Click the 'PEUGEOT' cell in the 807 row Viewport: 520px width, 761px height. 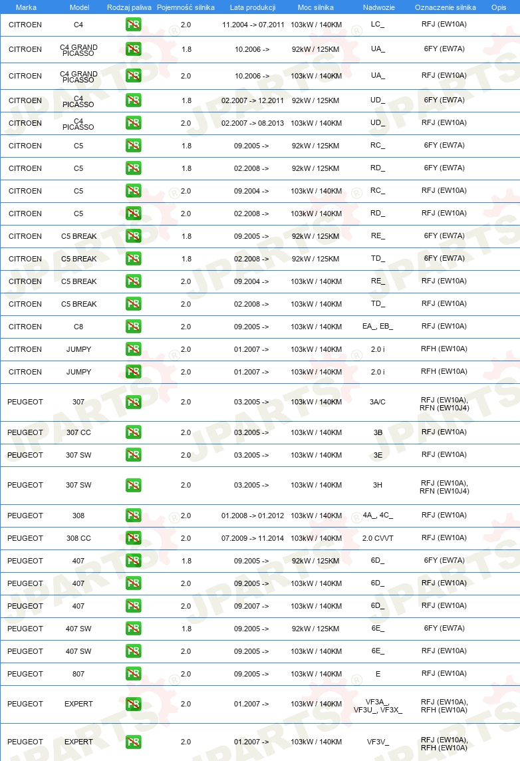click(25, 674)
